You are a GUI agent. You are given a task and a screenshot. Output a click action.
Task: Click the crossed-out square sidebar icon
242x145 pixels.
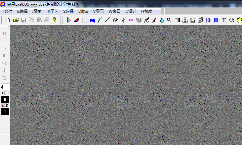pyautogui.click(x=5, y=78)
